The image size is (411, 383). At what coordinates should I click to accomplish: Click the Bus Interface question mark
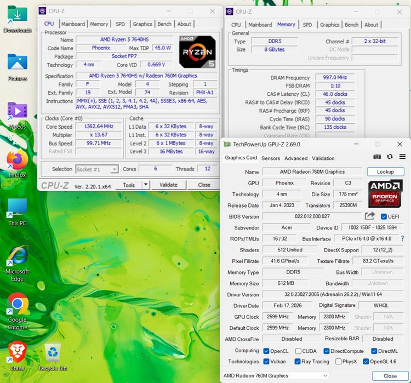402,238
